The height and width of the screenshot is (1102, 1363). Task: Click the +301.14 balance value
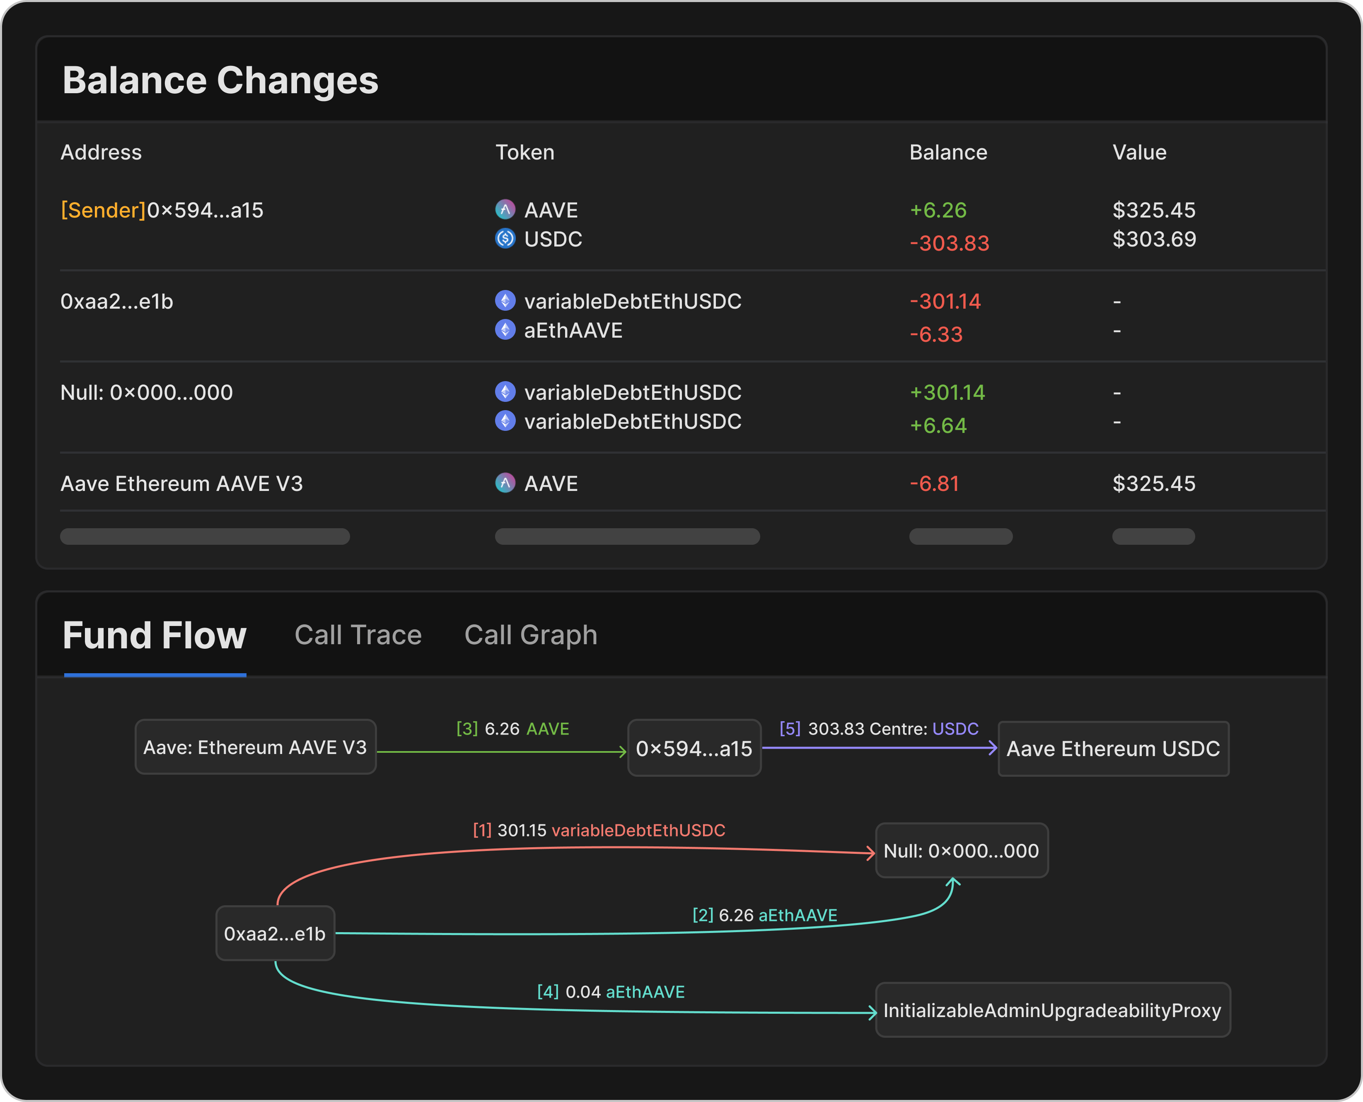tap(948, 392)
